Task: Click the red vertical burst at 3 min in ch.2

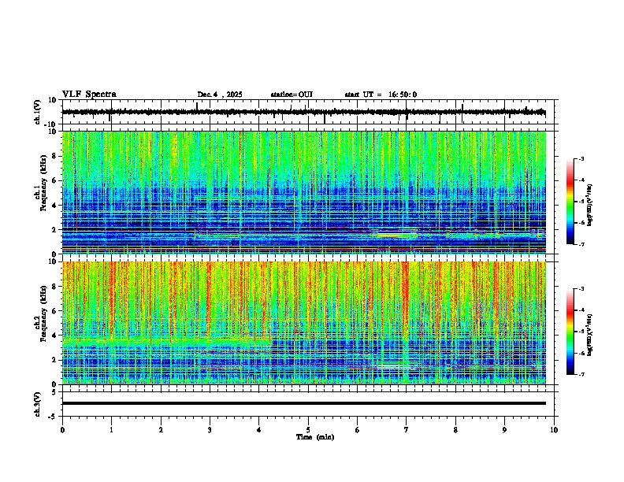Action: 208,298
